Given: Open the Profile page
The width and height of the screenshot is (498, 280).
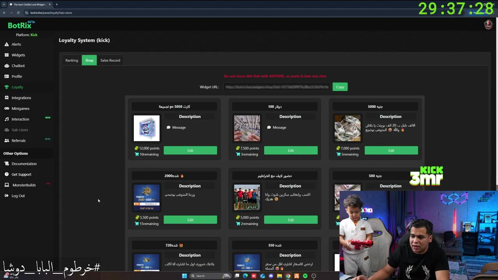Looking at the screenshot, I should [17, 76].
